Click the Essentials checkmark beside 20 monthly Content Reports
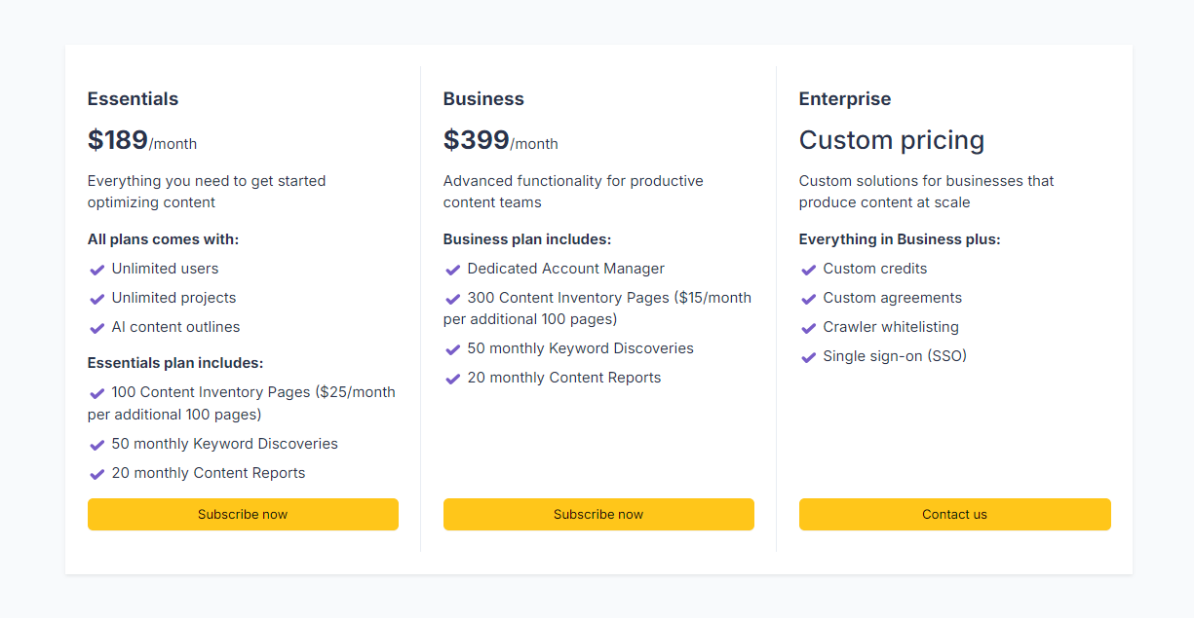 coord(96,474)
